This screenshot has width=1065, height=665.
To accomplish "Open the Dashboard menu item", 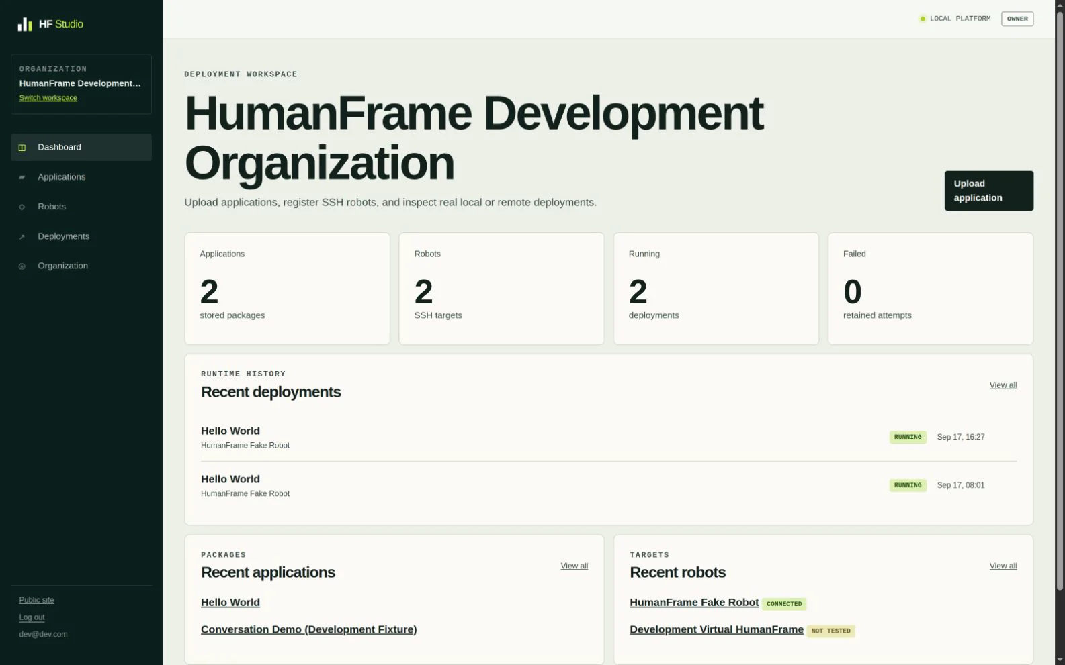I will tap(81, 147).
